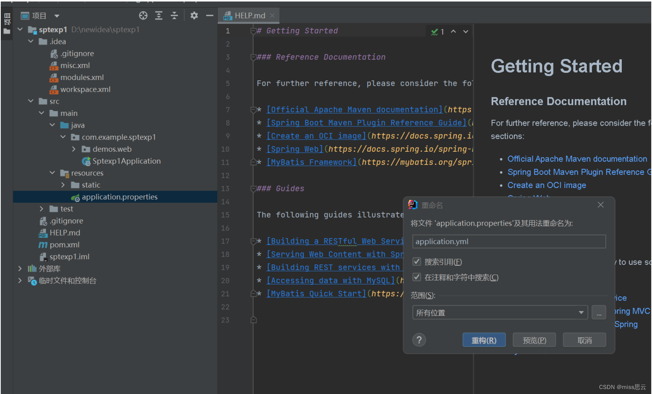Fold the Getting Started heading gutter marker
This screenshot has width=652, height=394.
click(x=253, y=31)
